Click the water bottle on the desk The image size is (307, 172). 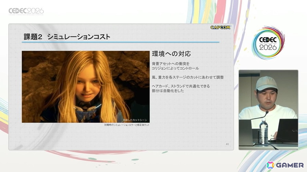264,131
